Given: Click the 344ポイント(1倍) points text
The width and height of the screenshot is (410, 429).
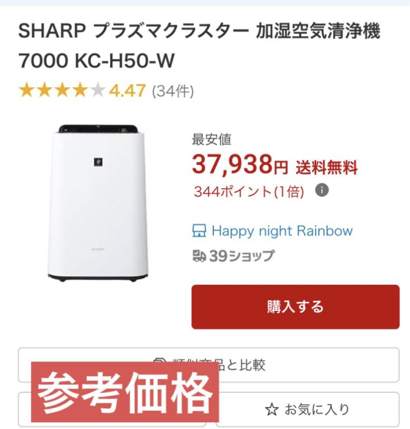Looking at the screenshot, I should (249, 191).
